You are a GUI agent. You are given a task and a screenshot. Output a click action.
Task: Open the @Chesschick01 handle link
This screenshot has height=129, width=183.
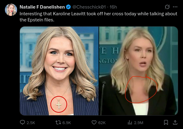(x=89, y=7)
